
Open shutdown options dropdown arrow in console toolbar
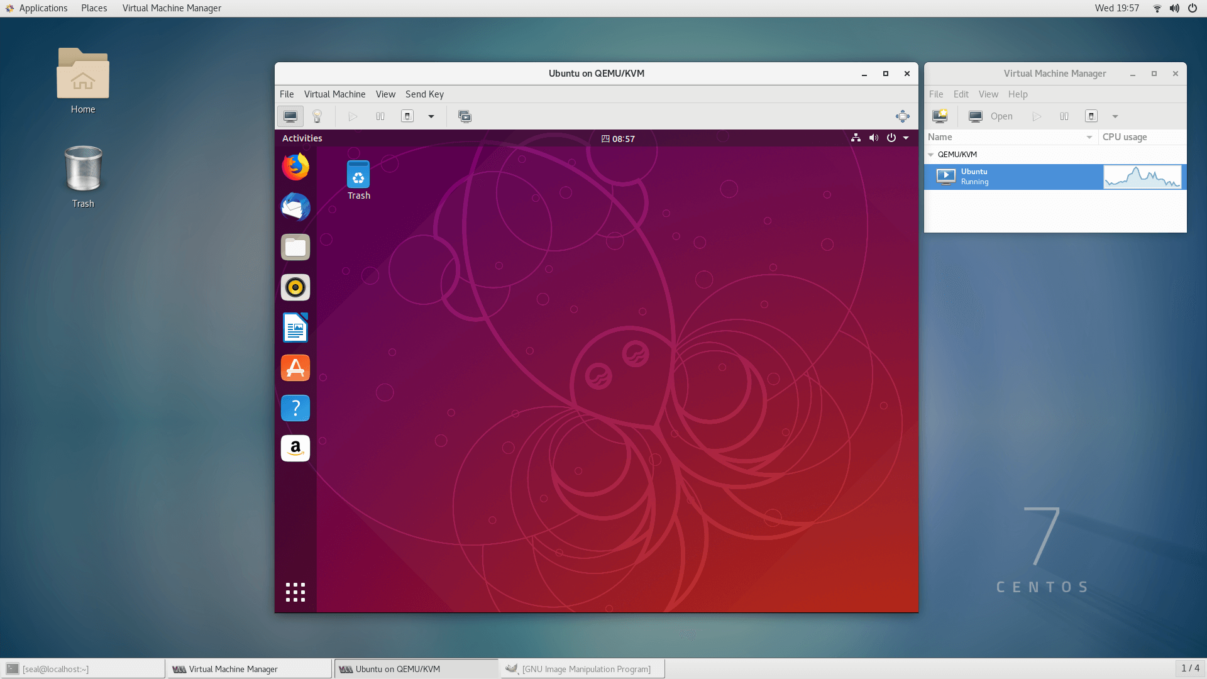(431, 116)
